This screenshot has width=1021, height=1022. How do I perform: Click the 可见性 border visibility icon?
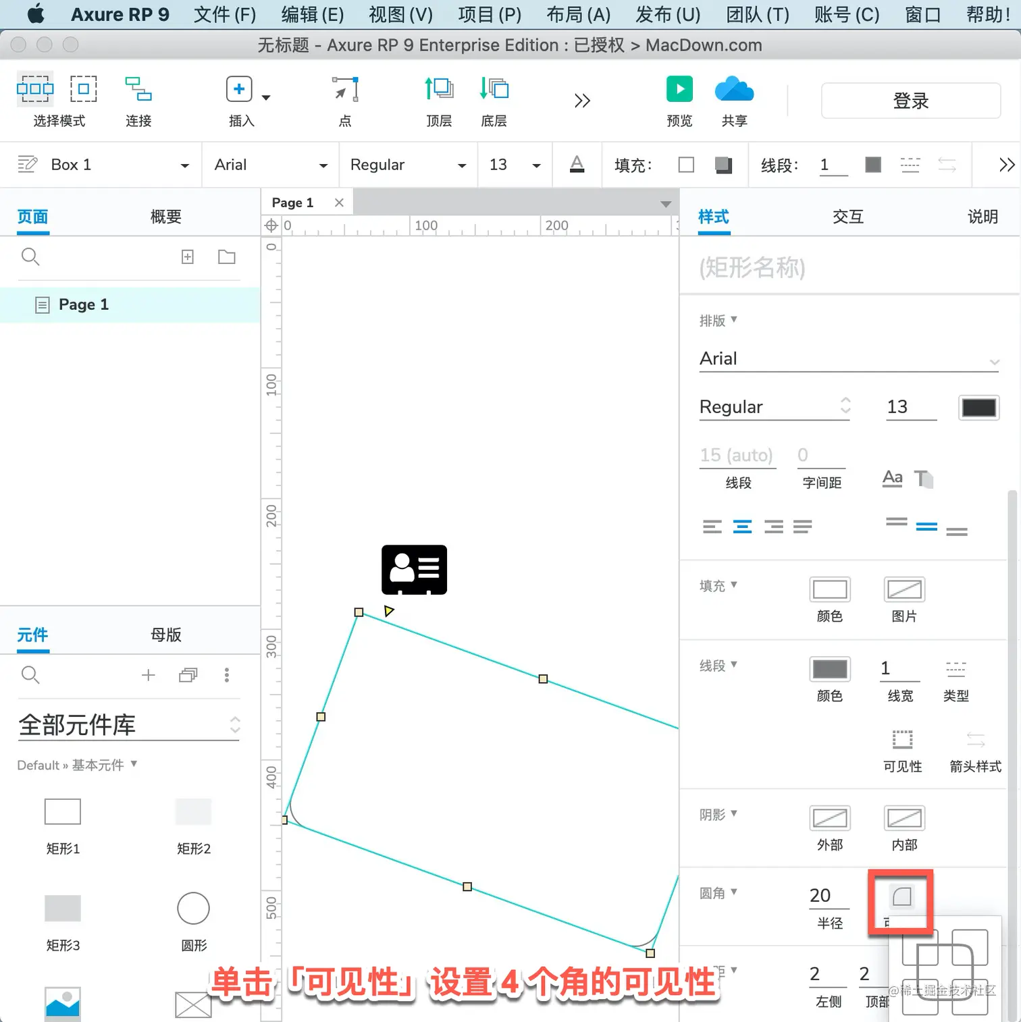coord(902,740)
